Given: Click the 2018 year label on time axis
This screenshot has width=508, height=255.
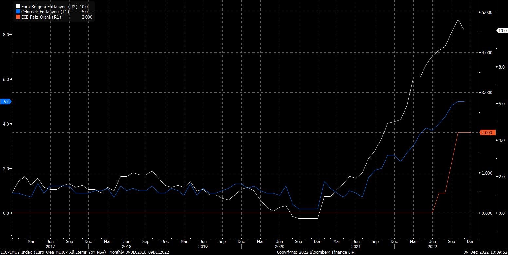Looking at the screenshot, I should (127, 246).
